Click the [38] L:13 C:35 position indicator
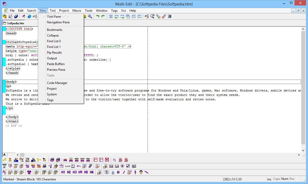The height and width of the screenshot is (184, 308). point(232,179)
